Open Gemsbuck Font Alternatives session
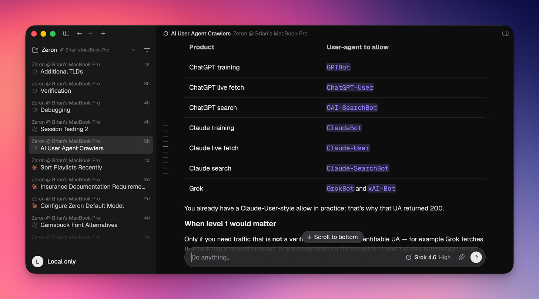The image size is (539, 299). click(91, 221)
